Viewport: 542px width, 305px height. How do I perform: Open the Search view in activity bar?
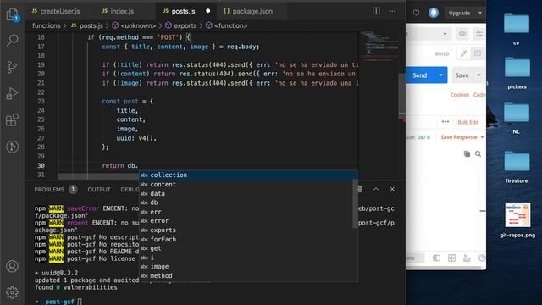13,40
